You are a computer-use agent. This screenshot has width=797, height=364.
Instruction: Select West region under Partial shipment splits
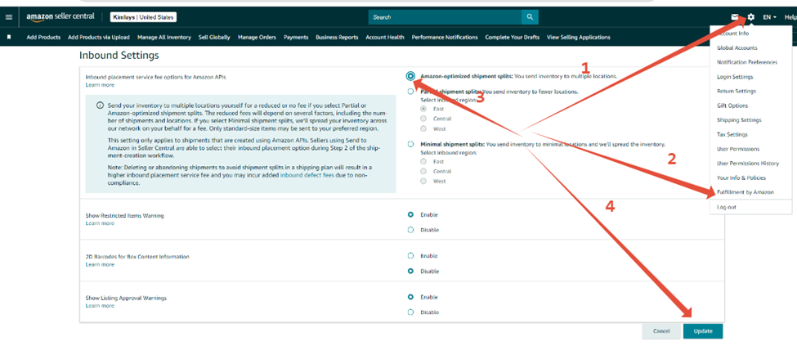tap(423, 128)
